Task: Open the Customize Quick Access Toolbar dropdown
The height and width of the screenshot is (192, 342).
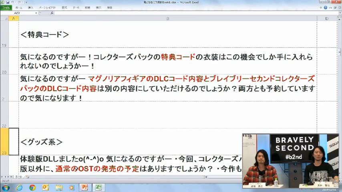Action: point(26,2)
